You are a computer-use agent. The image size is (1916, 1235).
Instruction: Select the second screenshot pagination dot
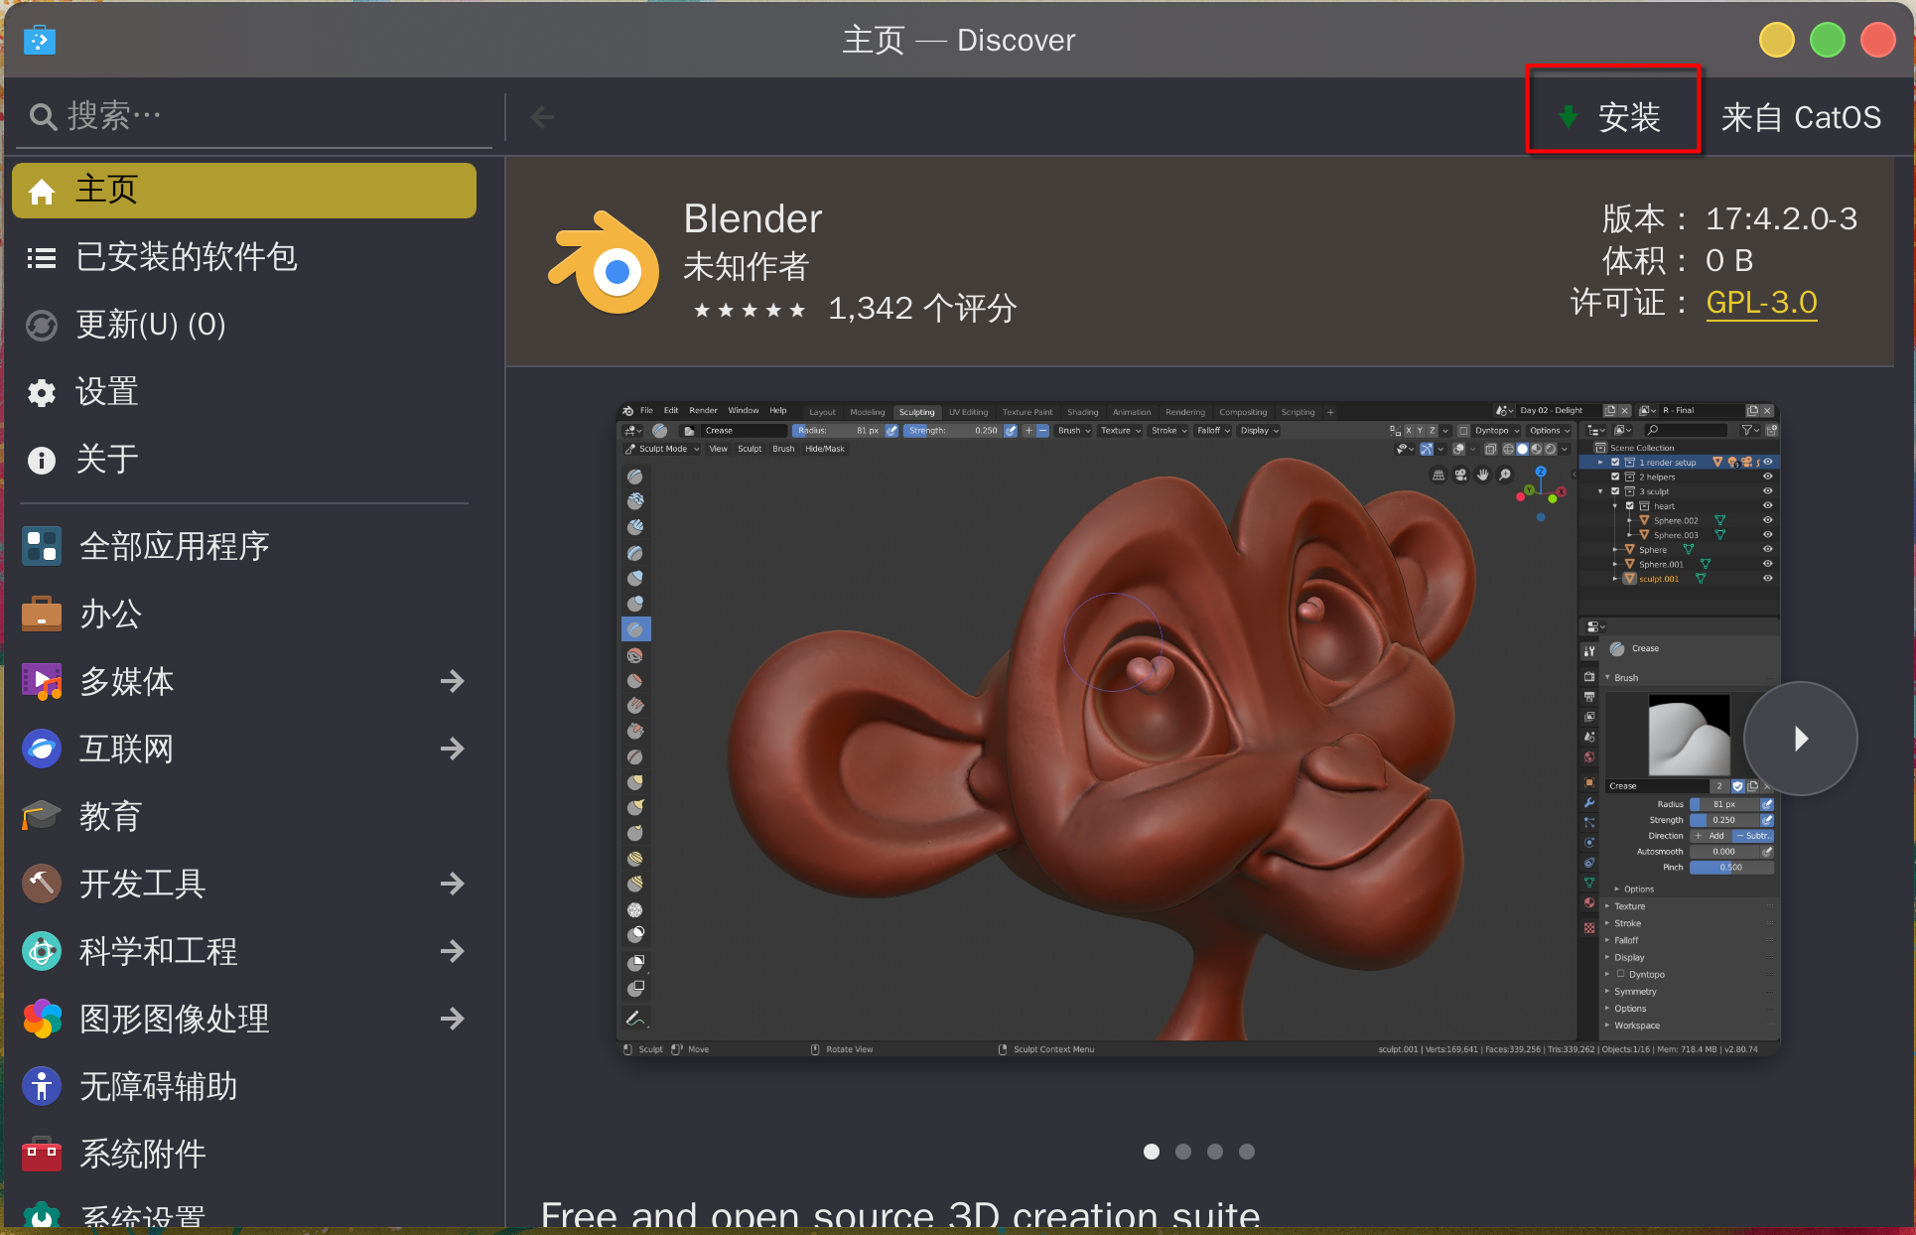1183,1152
